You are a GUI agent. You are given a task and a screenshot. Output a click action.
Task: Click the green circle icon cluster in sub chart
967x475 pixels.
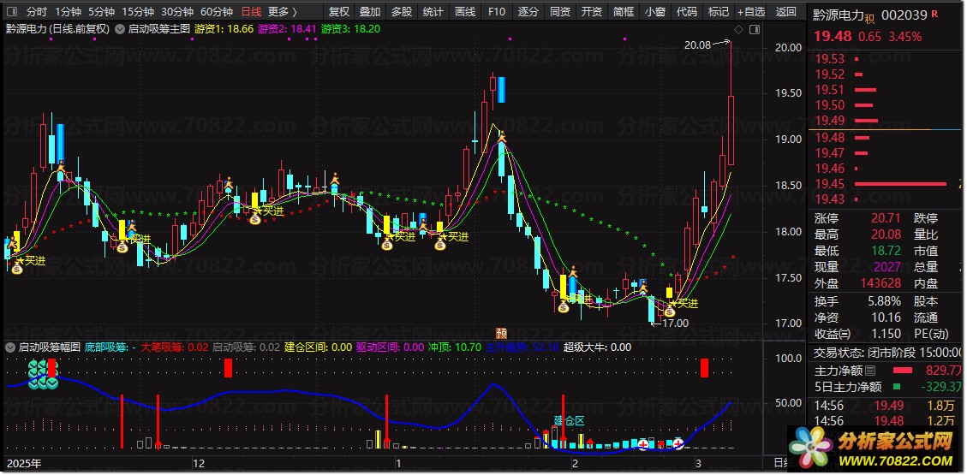click(43, 375)
